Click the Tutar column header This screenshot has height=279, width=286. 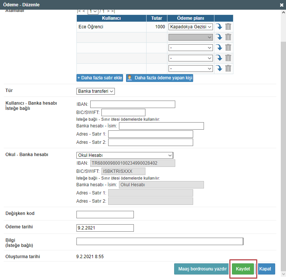pos(157,18)
